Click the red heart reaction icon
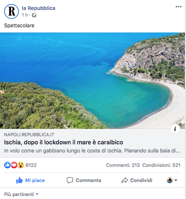 14,165
